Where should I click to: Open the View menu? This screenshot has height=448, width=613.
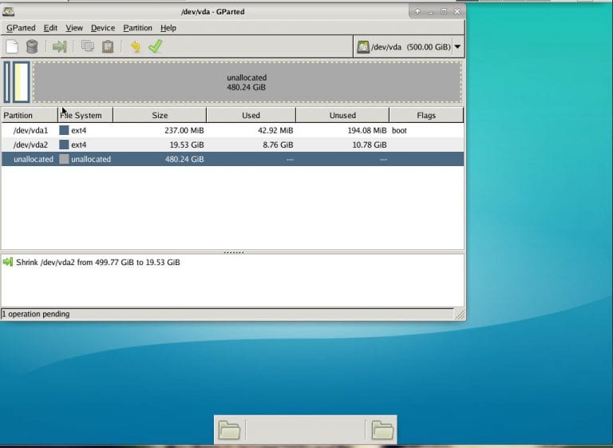click(x=74, y=28)
